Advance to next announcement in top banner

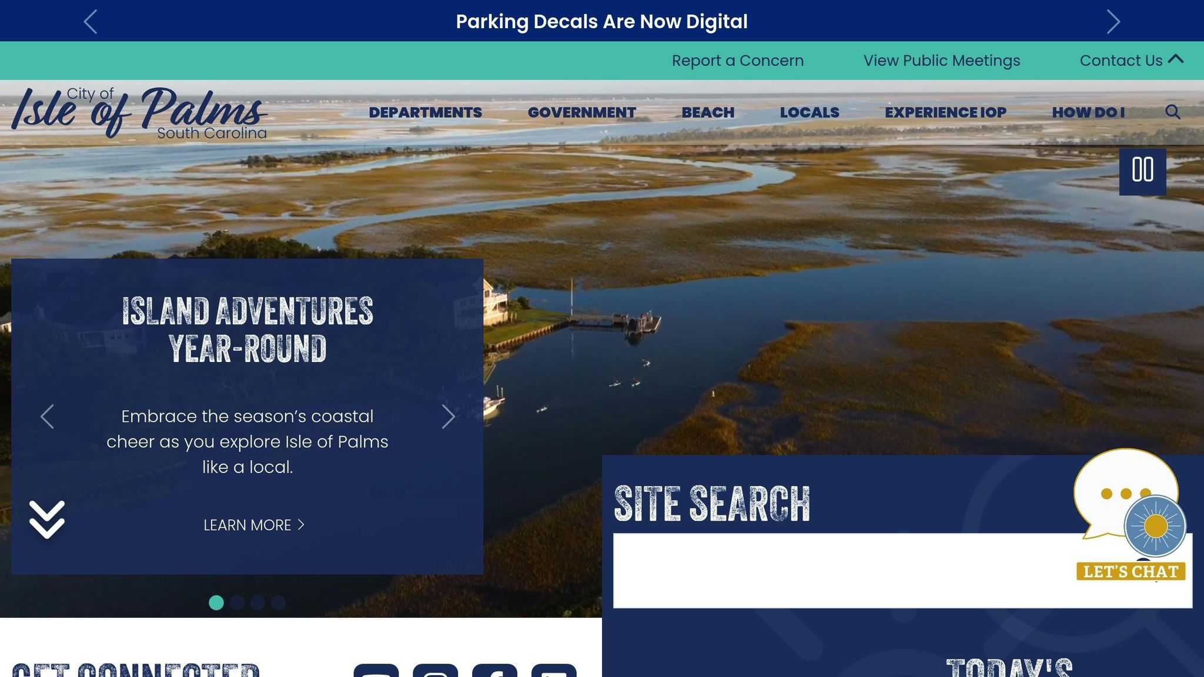1113,22
